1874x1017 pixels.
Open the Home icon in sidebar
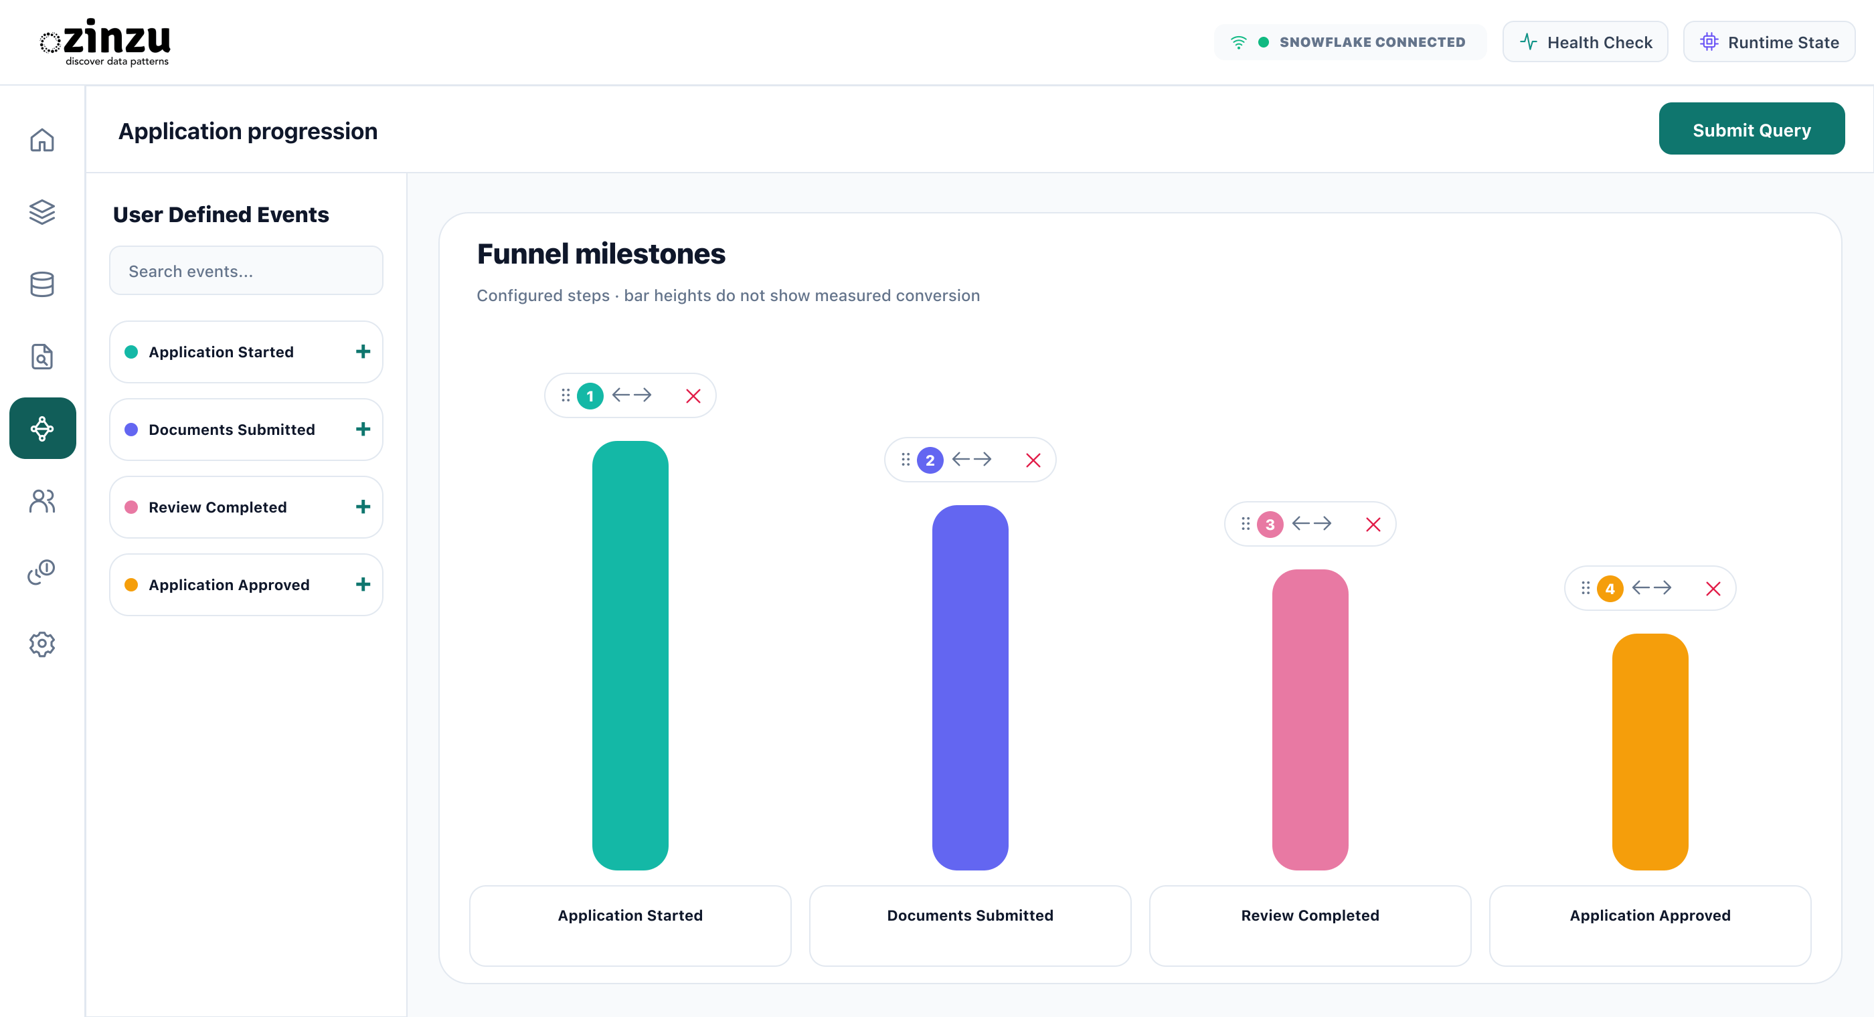42,140
